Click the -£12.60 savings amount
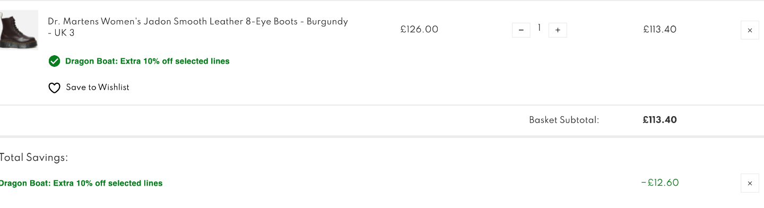Screen dimensions: 764x208 click(x=660, y=183)
